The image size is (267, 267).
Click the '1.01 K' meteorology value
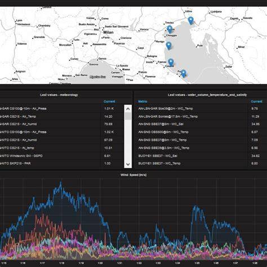109,109
